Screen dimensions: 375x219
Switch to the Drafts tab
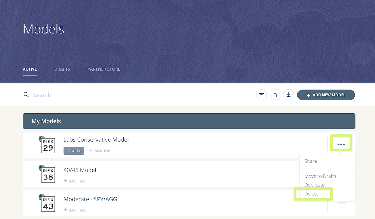(62, 69)
